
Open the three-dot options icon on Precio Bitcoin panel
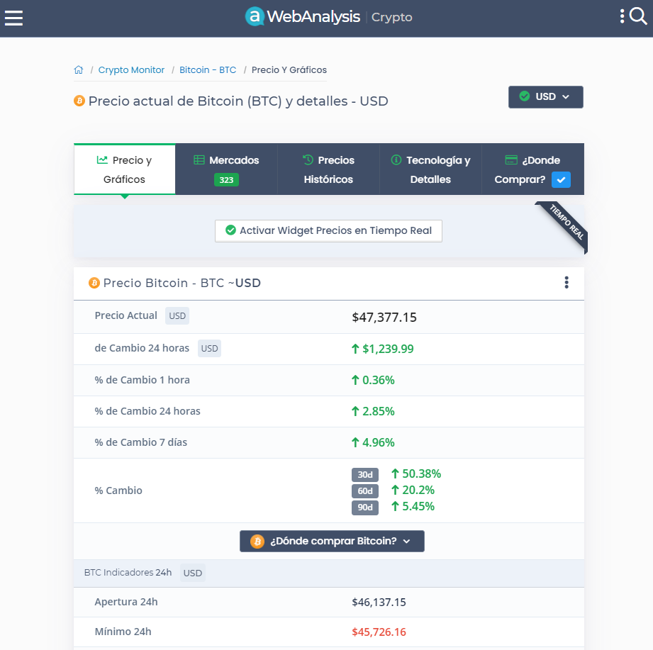click(x=567, y=282)
